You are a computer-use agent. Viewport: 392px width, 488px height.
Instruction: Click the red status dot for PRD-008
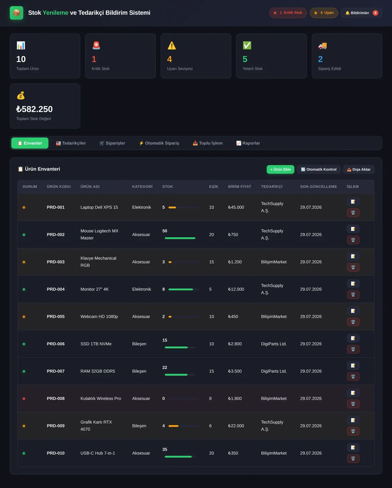pyautogui.click(x=24, y=399)
